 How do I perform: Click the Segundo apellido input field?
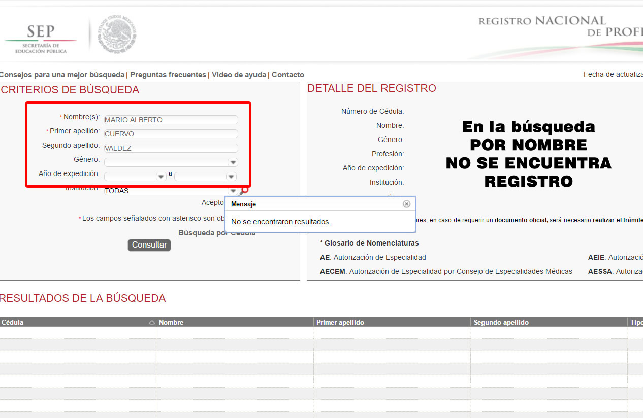pos(171,148)
